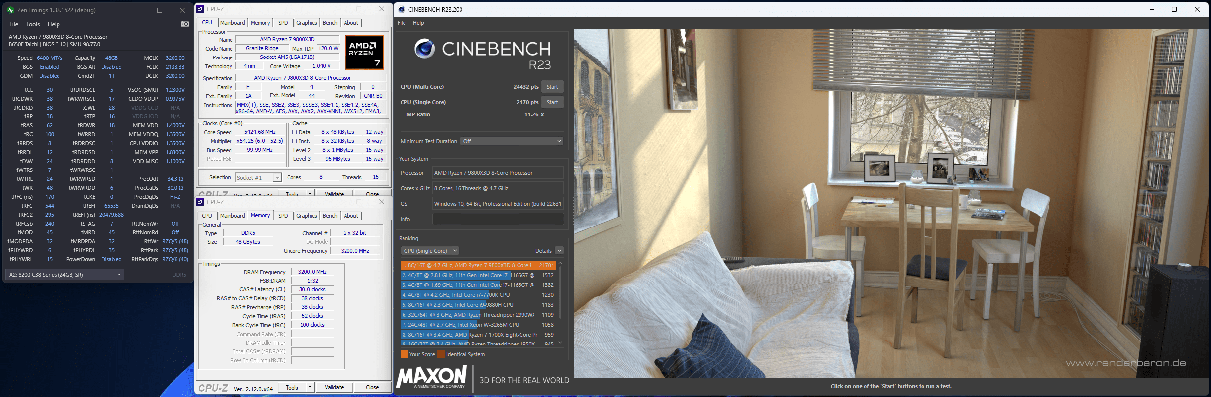Image resolution: width=1211 pixels, height=397 pixels.
Task: Click the AMD Ryzen 7 logo in CPU-Z
Action: 364,52
